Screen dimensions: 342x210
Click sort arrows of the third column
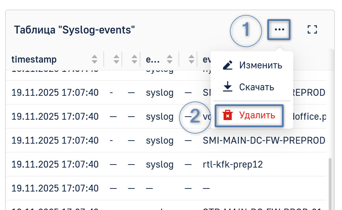pos(135,59)
